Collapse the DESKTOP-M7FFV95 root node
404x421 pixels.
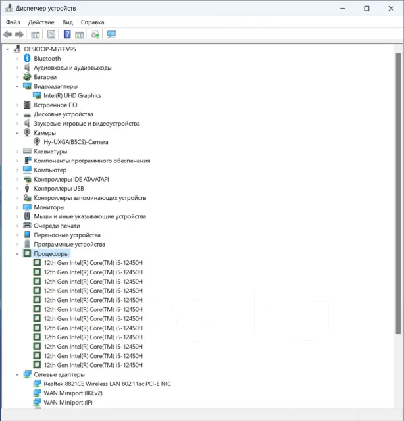point(7,49)
